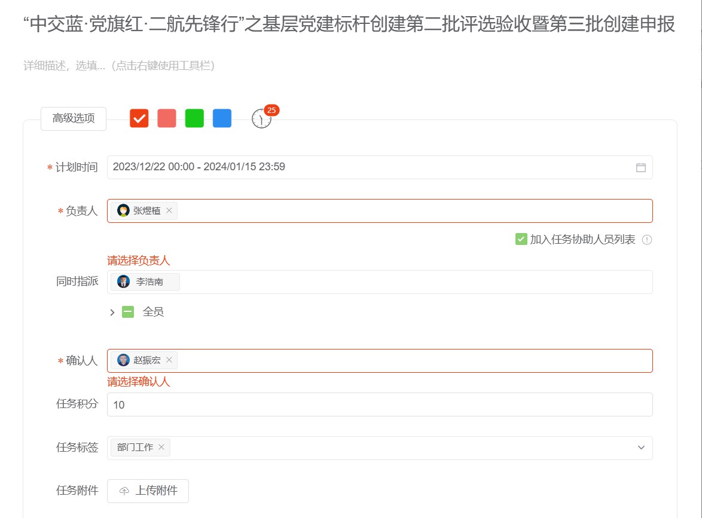Toggle the 全员 checkbox
This screenshot has width=702, height=518.
point(128,312)
